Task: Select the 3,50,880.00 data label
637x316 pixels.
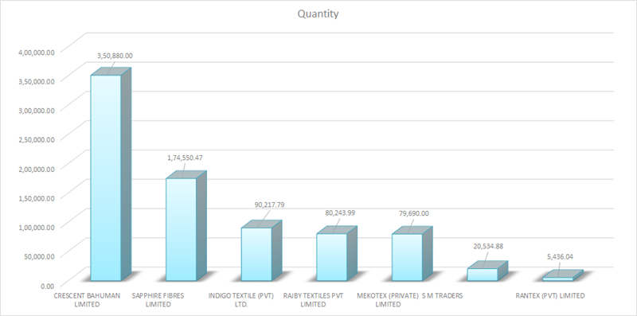Action: [x=115, y=56]
